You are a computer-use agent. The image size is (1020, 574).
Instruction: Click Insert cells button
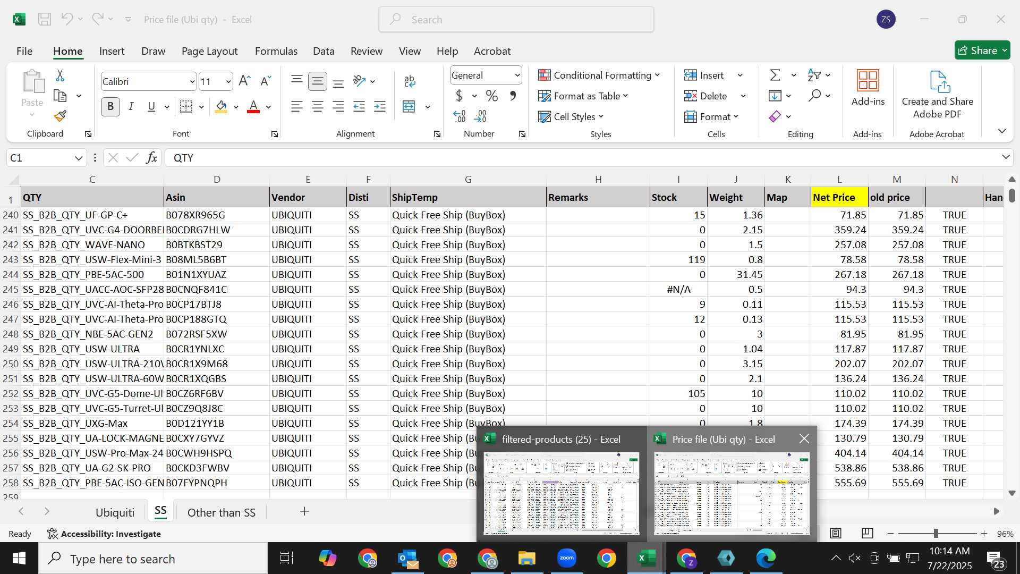(705, 75)
